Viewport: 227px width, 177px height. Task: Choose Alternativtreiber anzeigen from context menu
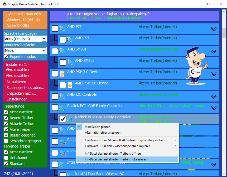(103, 133)
